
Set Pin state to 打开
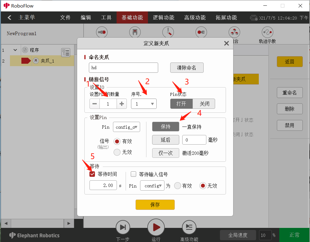click(x=181, y=104)
